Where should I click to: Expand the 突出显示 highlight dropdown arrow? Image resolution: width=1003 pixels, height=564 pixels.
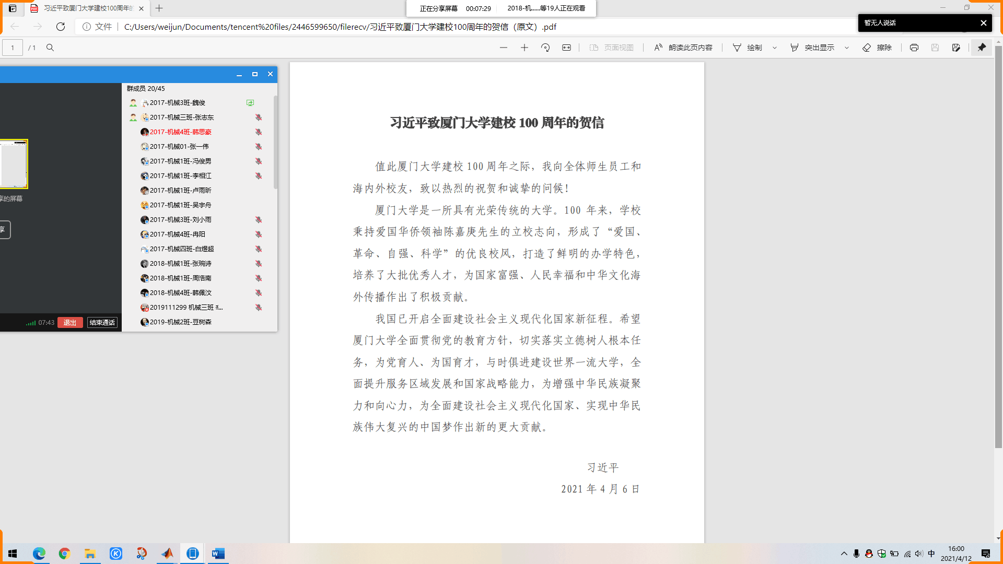click(x=847, y=48)
